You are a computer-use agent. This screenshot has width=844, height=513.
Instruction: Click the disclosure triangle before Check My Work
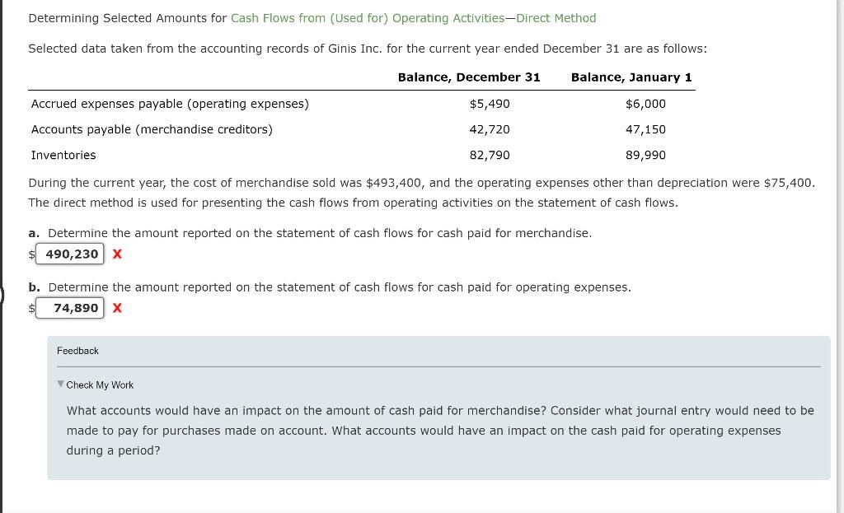click(x=60, y=385)
